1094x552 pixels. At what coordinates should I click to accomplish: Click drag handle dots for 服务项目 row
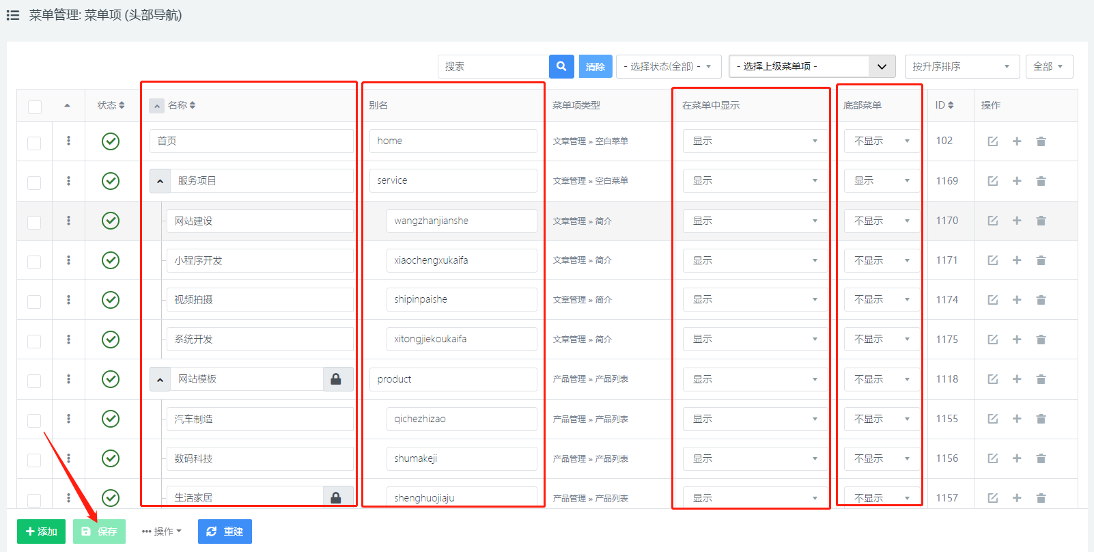68,181
